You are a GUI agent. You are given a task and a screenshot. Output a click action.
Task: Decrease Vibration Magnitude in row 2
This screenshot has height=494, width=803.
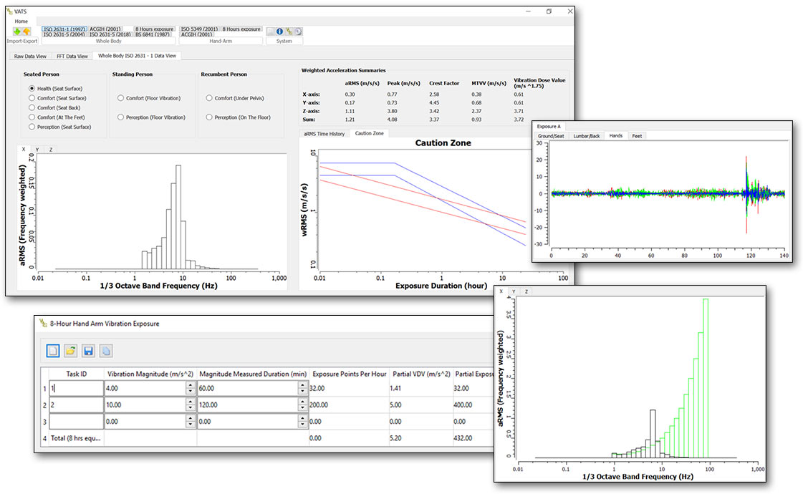[191, 408]
